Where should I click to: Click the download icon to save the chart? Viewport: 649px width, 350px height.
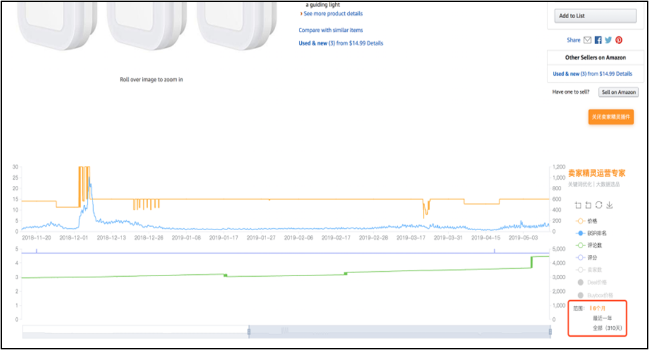point(610,205)
